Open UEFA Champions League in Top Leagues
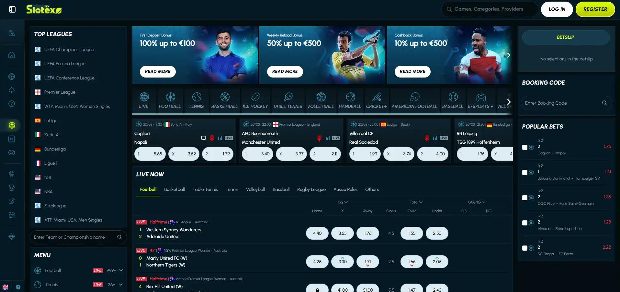The width and height of the screenshot is (620, 292). pyautogui.click(x=69, y=49)
